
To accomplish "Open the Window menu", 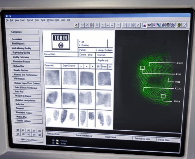I will (50, 20).
